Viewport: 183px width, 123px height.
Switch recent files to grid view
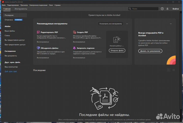pyautogui.click(x=174, y=70)
